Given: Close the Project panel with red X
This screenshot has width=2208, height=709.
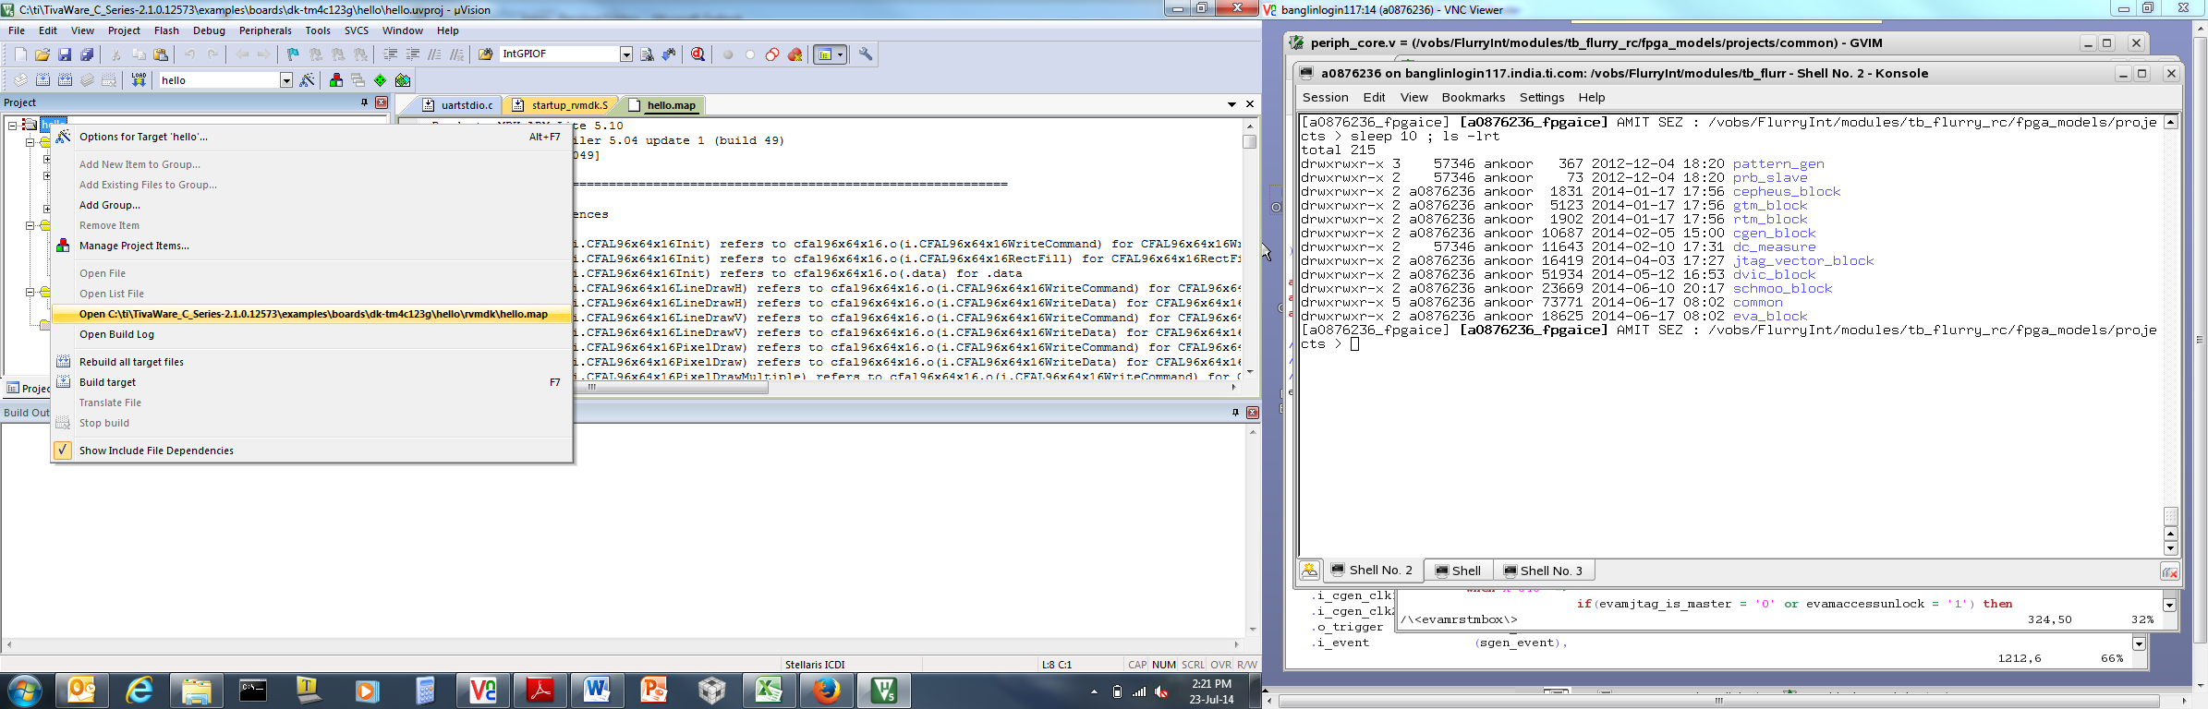Looking at the screenshot, I should tap(382, 102).
